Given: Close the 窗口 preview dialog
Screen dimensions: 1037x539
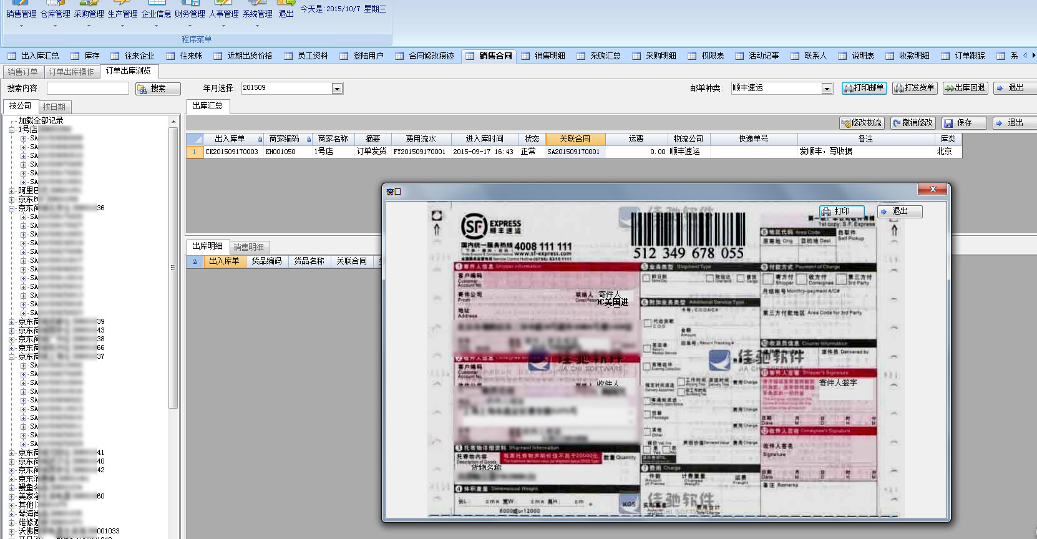Looking at the screenshot, I should 933,189.
